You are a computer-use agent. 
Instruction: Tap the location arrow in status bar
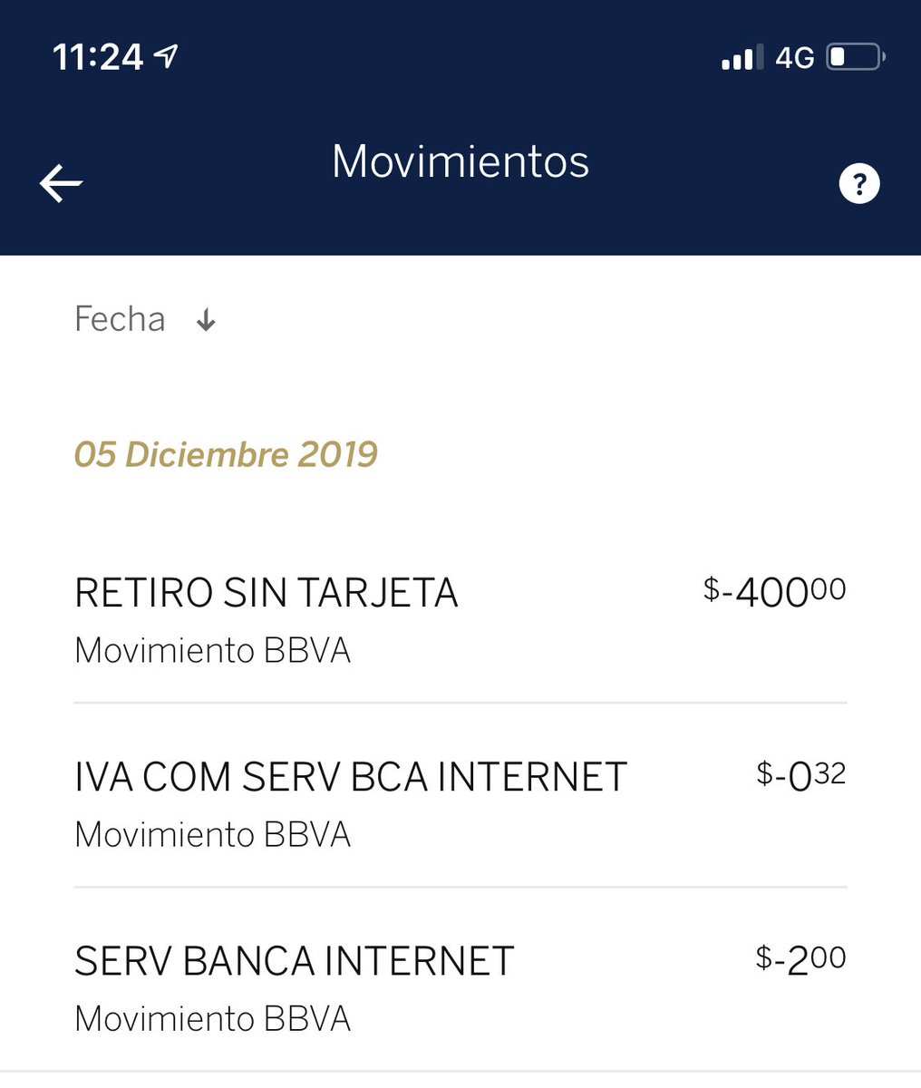click(166, 57)
